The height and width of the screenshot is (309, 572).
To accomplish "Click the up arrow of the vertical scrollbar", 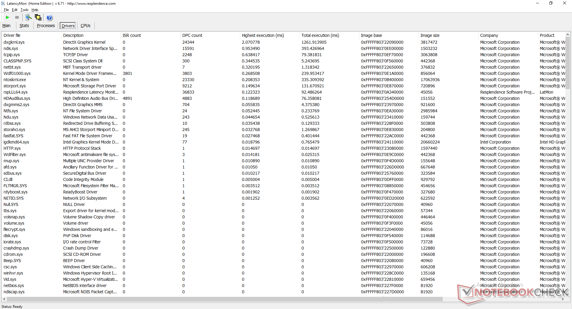I will pos(568,34).
